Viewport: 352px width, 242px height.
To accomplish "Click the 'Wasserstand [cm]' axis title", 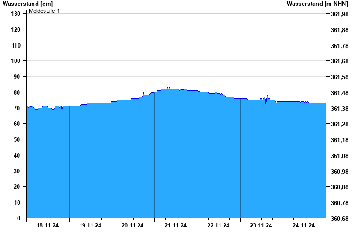I will pyautogui.click(x=27, y=4).
